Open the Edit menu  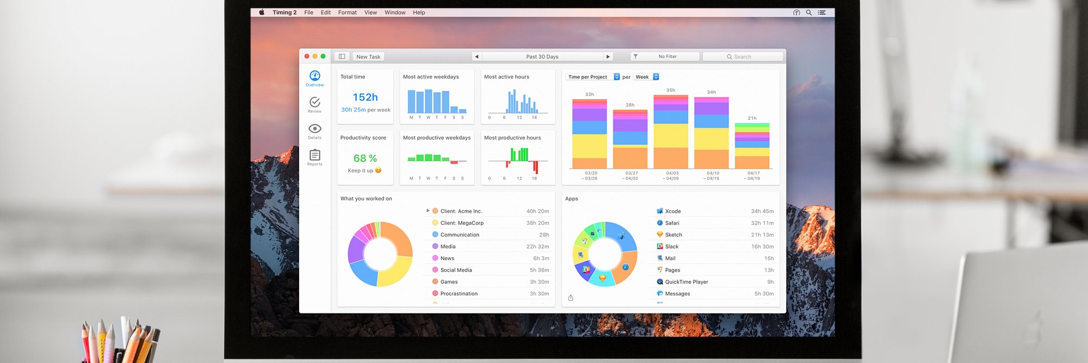[x=325, y=13]
